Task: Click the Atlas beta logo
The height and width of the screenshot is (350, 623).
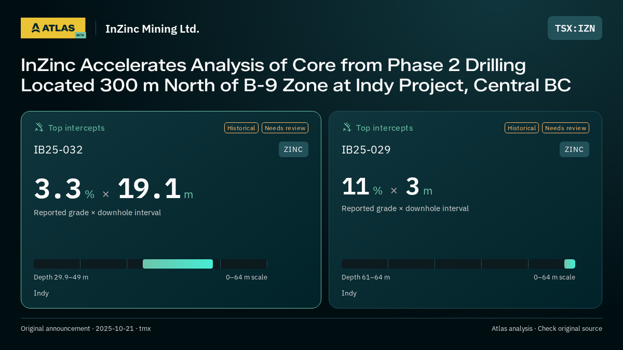Action: pos(53,28)
